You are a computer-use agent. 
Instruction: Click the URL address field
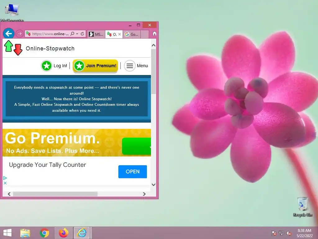[x=50, y=34]
